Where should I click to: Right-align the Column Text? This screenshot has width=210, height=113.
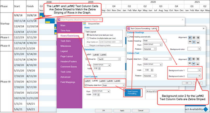pos(198,59)
